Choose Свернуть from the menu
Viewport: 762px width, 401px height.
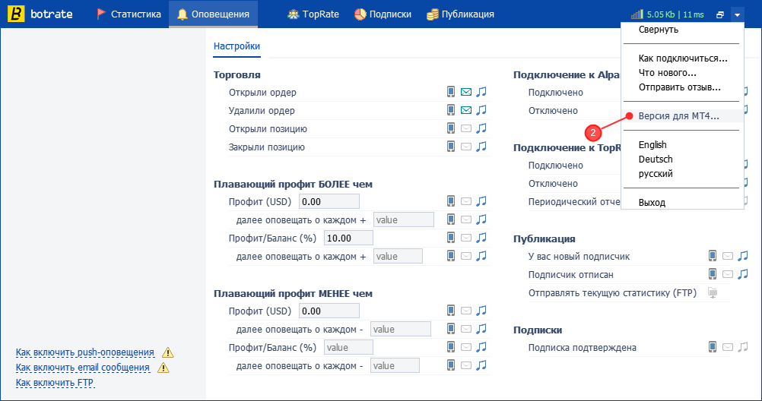pyautogui.click(x=658, y=30)
